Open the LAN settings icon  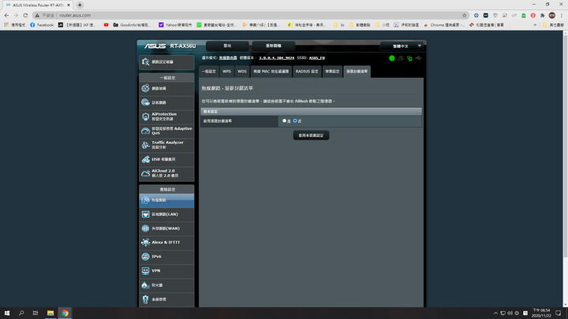point(146,214)
